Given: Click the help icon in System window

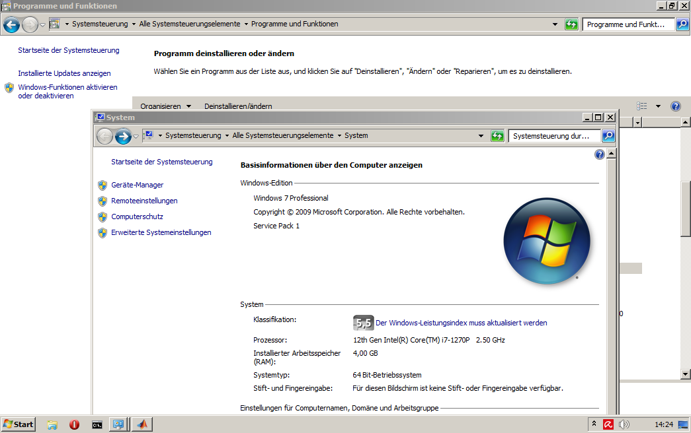Looking at the screenshot, I should (599, 154).
